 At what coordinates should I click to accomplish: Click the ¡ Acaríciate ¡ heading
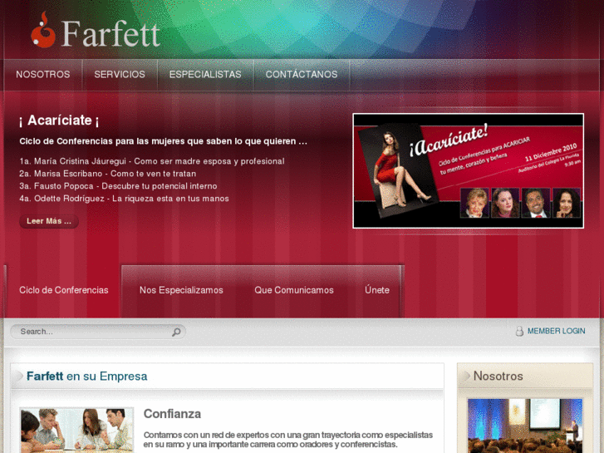point(59,121)
